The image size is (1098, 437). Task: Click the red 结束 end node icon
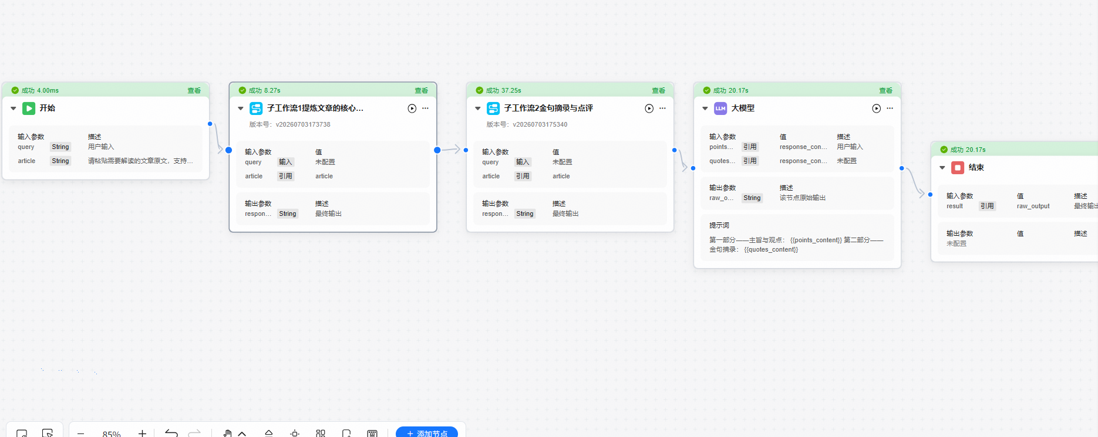[x=958, y=168]
